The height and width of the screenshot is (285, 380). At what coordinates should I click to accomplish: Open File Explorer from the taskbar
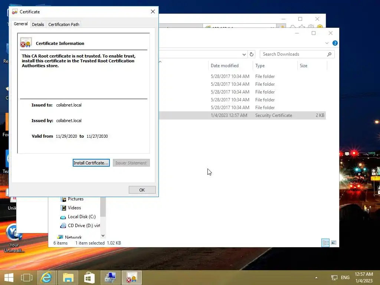(x=68, y=278)
